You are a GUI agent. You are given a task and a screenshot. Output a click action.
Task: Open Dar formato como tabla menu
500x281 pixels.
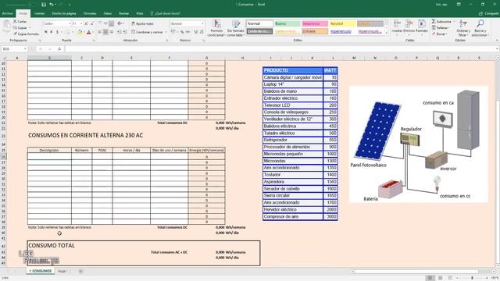pyautogui.click(x=236, y=28)
